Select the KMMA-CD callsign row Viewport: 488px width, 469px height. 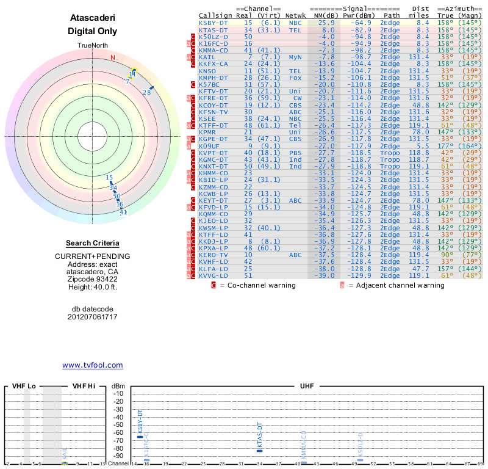[x=213, y=50]
